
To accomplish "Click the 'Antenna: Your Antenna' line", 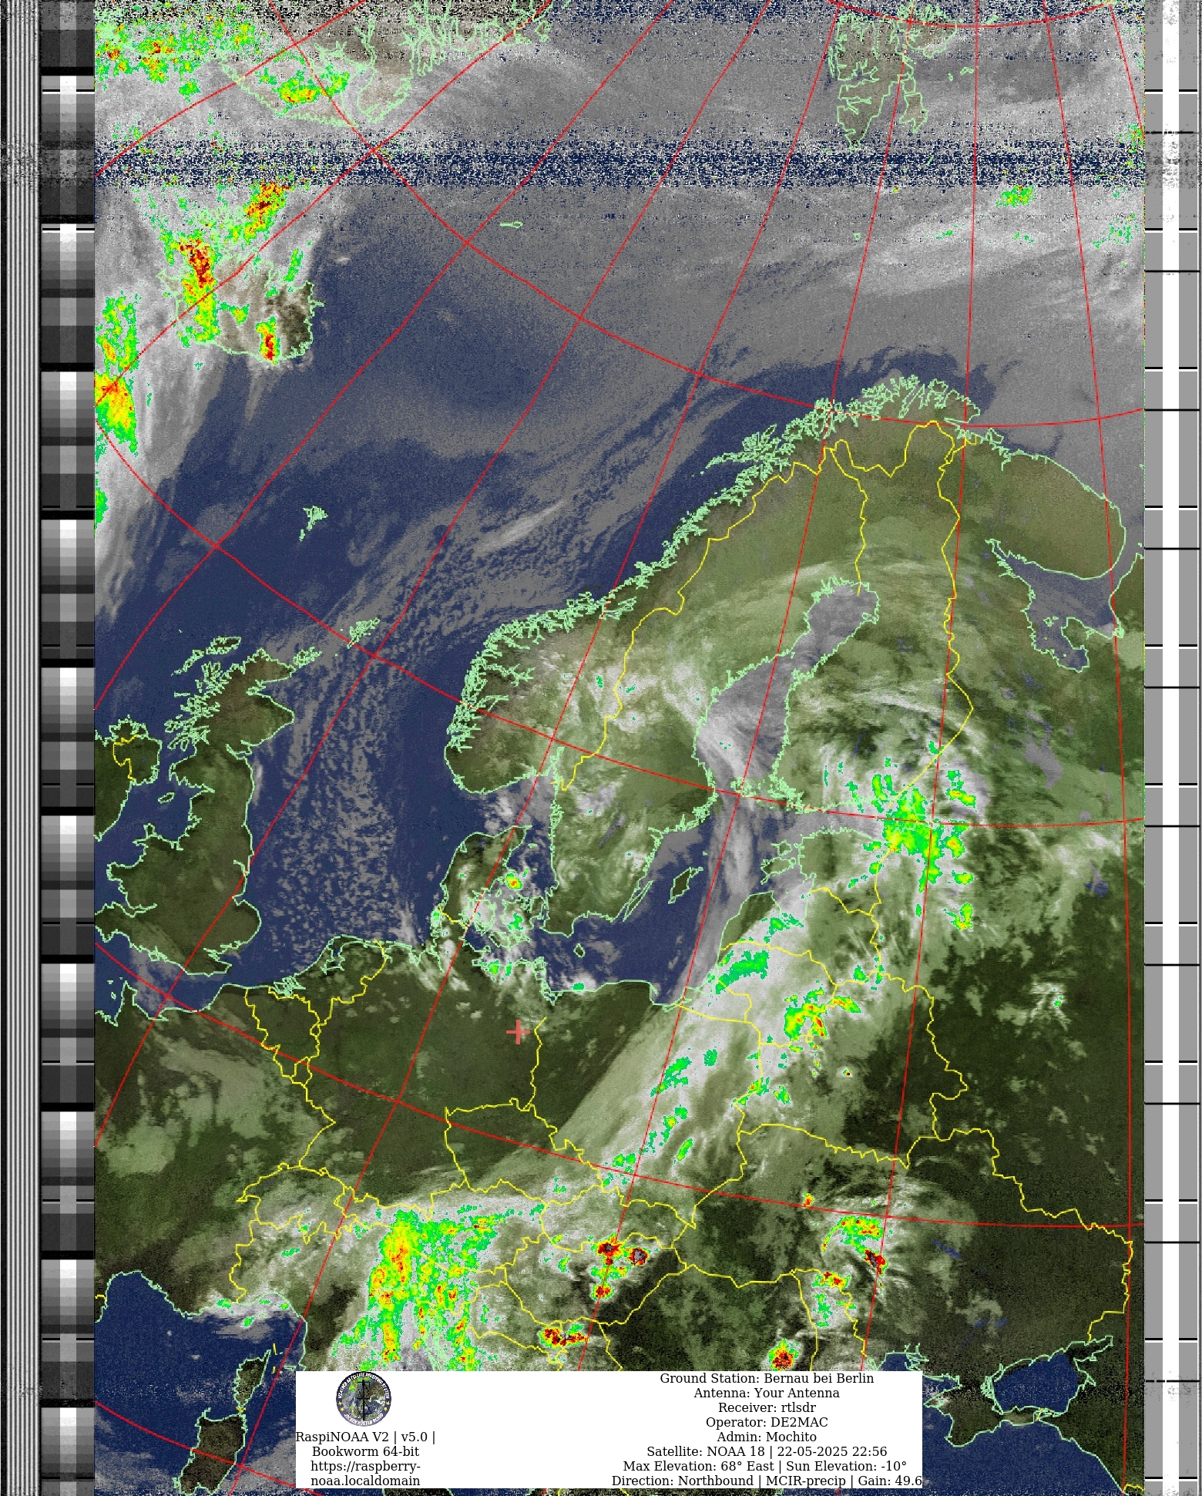I will click(767, 1393).
